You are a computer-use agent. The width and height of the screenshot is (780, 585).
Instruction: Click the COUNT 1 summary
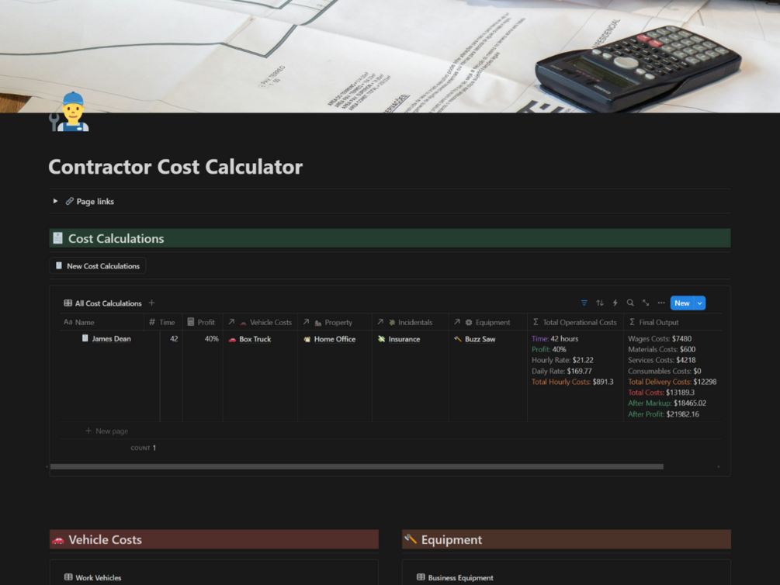click(144, 448)
